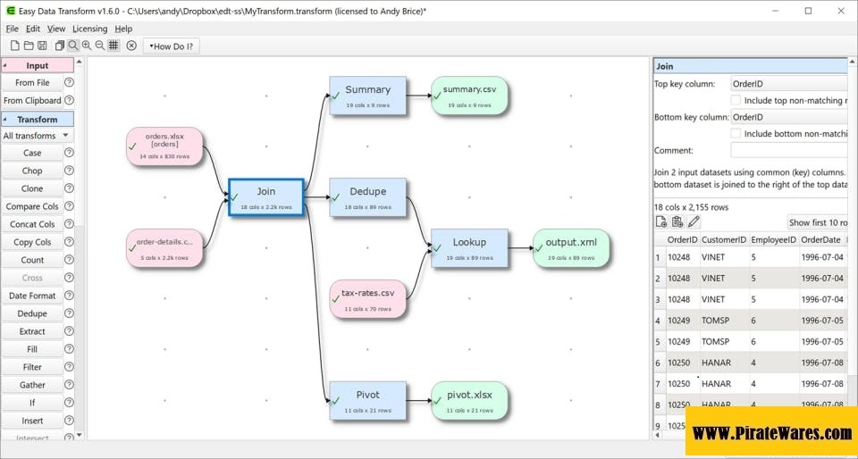This screenshot has height=459, width=858.
Task: Click the CustomerID column header
Action: pos(724,240)
